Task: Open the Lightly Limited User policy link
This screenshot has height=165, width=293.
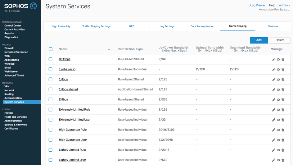Action: 72,160
